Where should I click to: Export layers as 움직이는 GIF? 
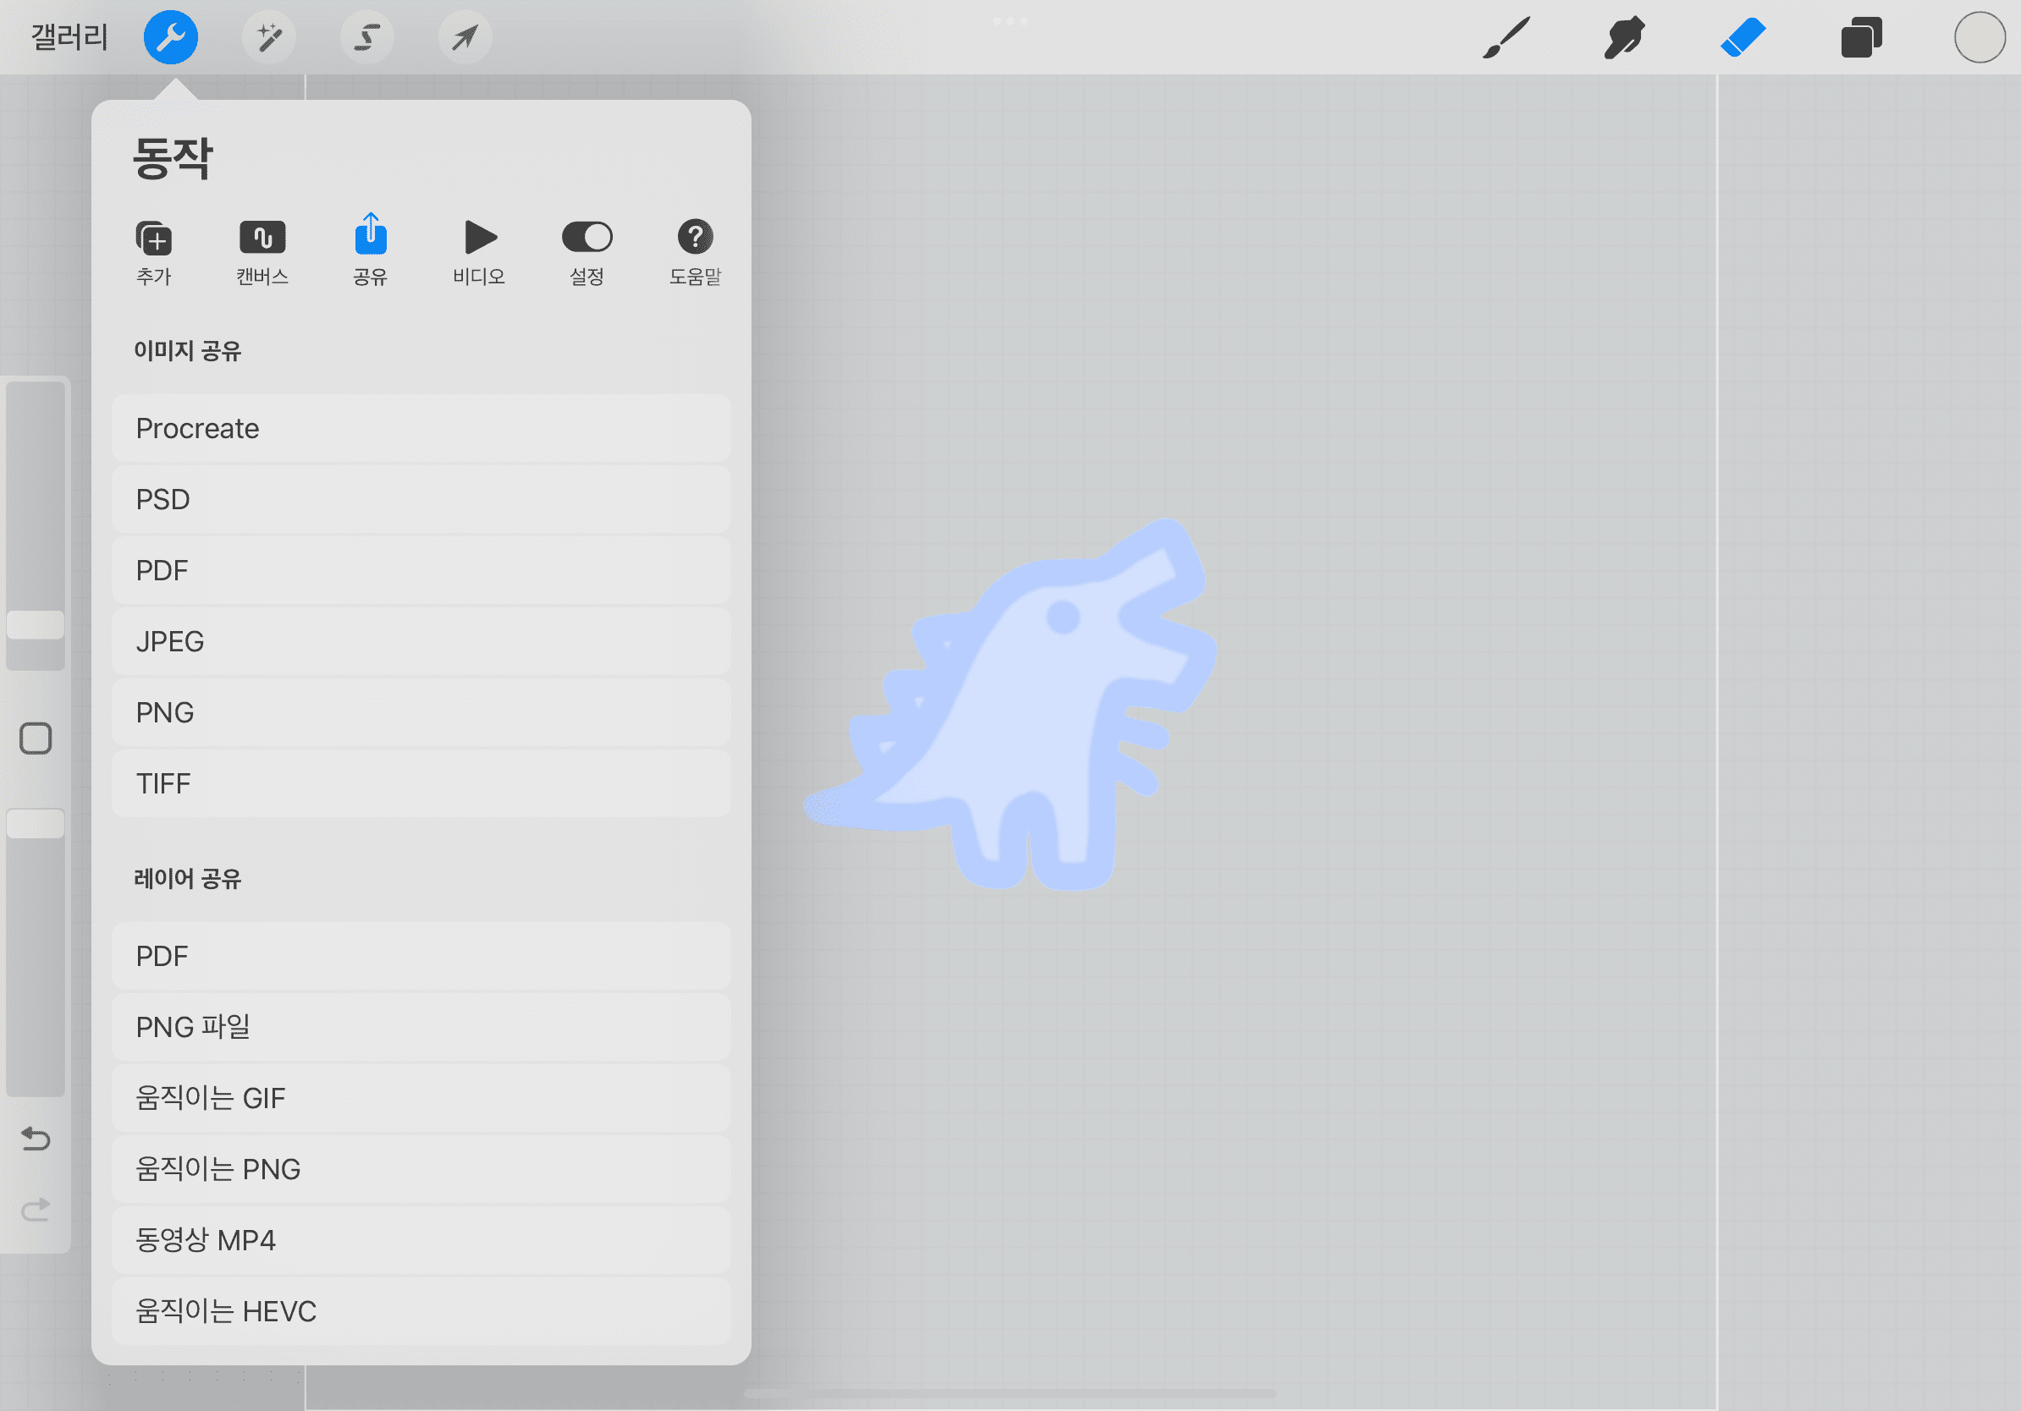(421, 1098)
